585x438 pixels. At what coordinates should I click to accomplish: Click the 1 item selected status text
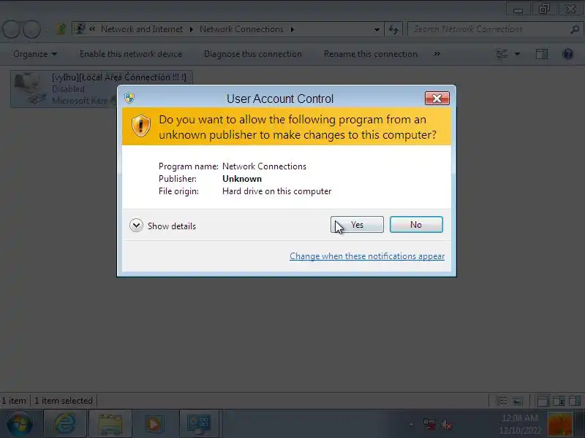point(64,401)
